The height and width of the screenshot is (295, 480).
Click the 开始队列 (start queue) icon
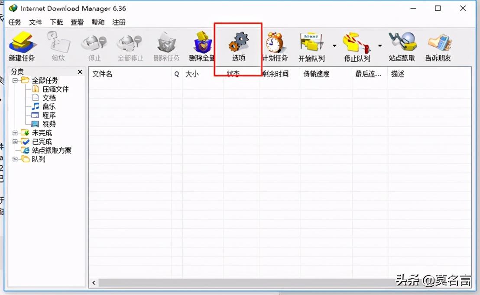[311, 47]
